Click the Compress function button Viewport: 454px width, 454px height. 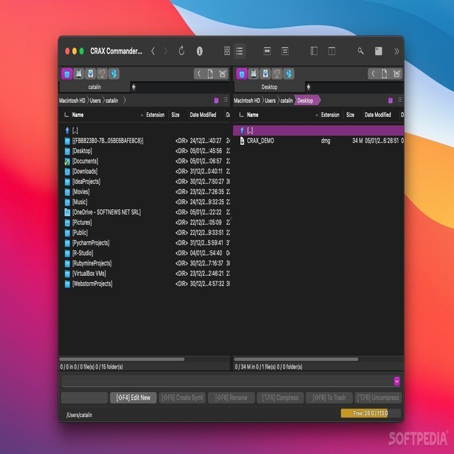coord(280,398)
